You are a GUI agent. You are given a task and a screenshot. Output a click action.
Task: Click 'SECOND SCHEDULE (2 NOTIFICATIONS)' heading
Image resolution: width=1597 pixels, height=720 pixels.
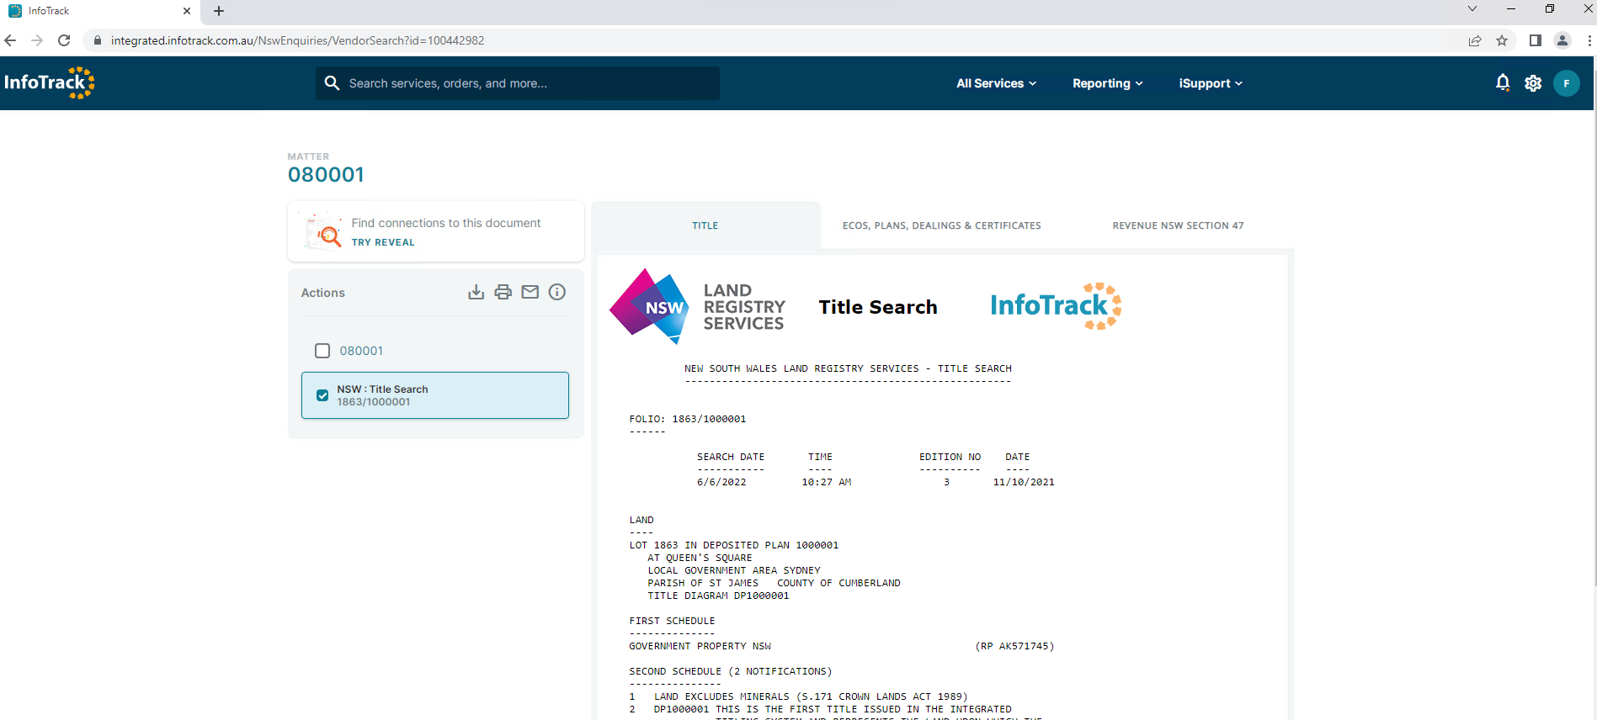point(731,671)
